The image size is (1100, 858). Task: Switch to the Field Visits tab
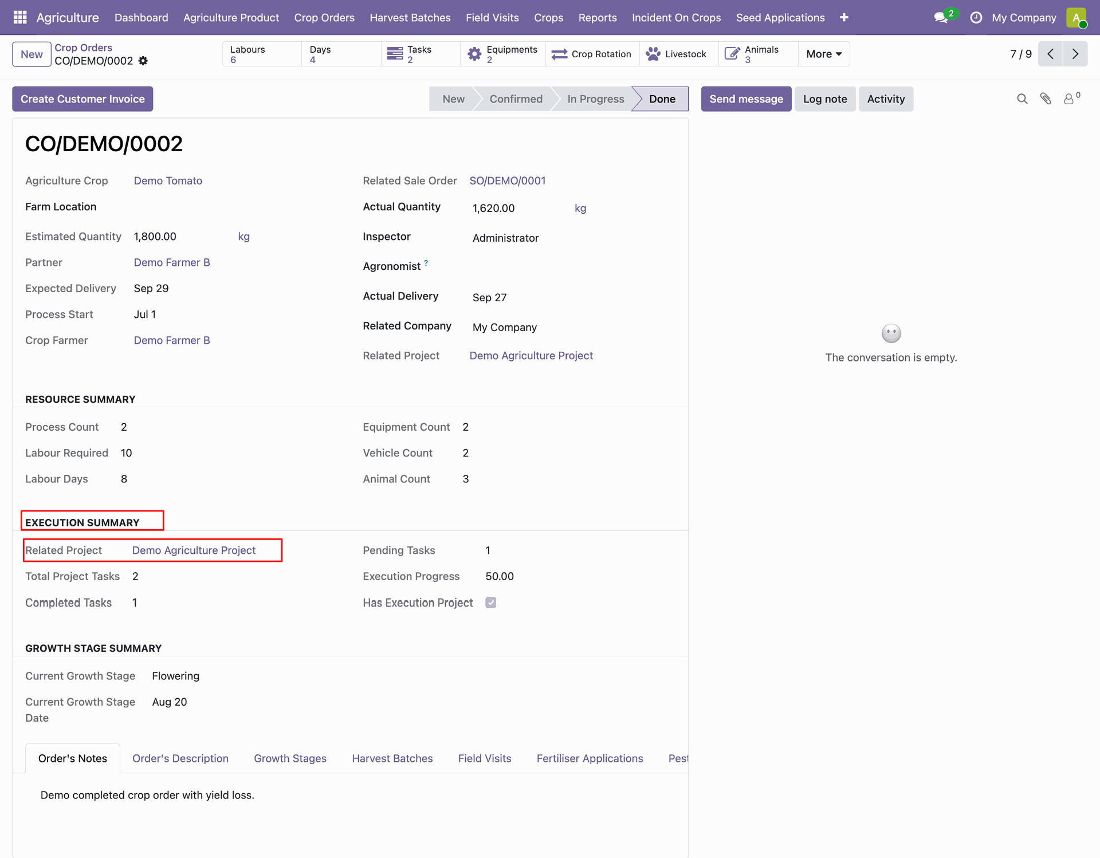pos(485,758)
